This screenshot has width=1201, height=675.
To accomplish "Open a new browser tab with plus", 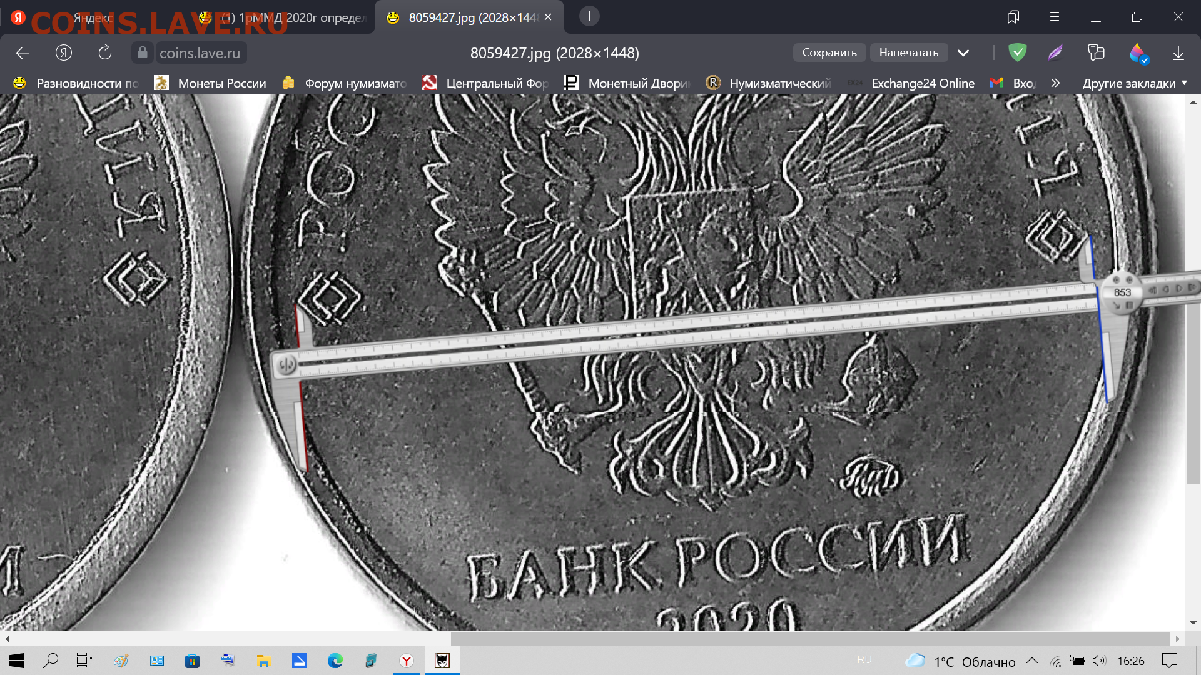I will coord(589,16).
